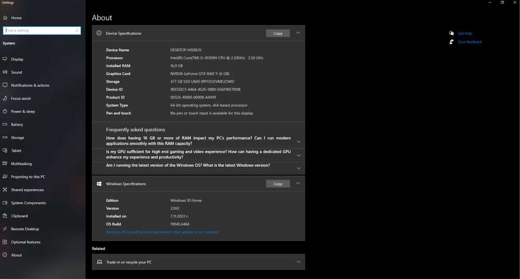Select the Storage value 477 GB SSD
This screenshot has width=520, height=279.
(202, 82)
